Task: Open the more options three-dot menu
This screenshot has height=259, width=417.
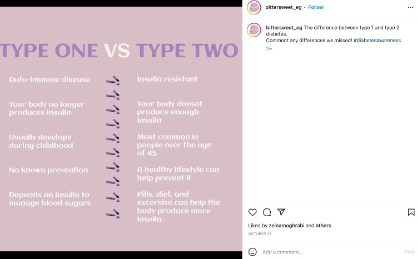Action: (x=410, y=7)
